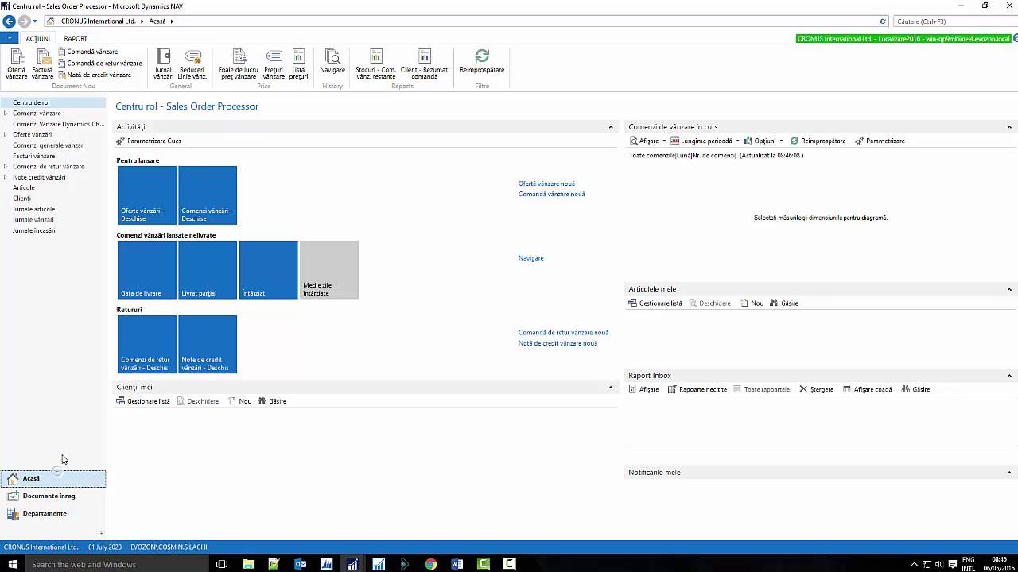Click Raportare necitite in Raport Inbox
Image resolution: width=1018 pixels, height=572 pixels.
point(697,389)
